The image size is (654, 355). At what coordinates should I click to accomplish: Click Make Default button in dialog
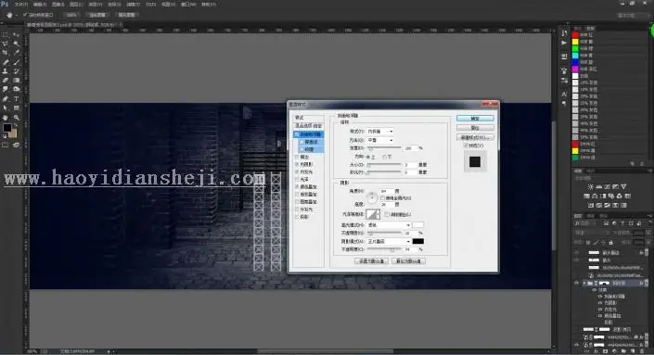pyautogui.click(x=371, y=261)
